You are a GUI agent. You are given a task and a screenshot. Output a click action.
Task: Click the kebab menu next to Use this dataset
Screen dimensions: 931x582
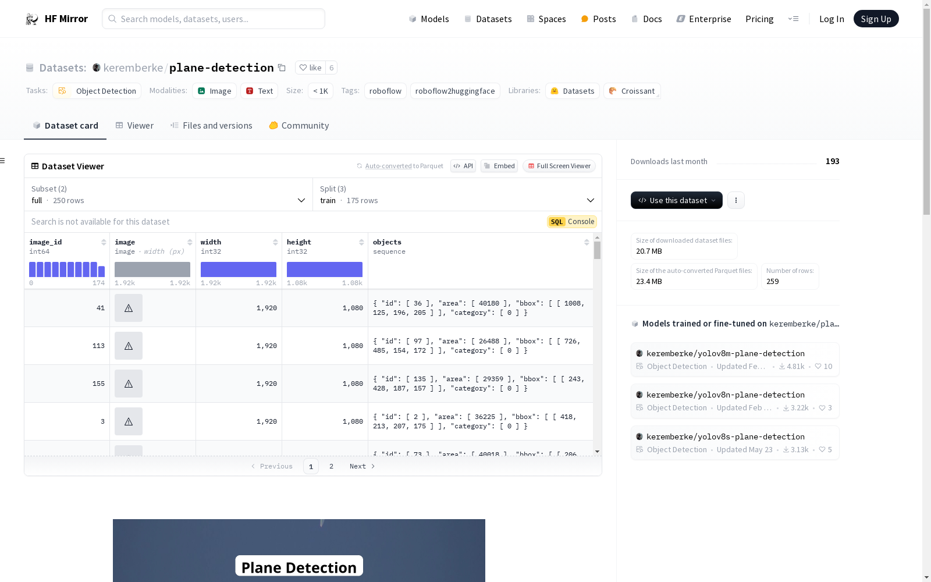coord(735,200)
